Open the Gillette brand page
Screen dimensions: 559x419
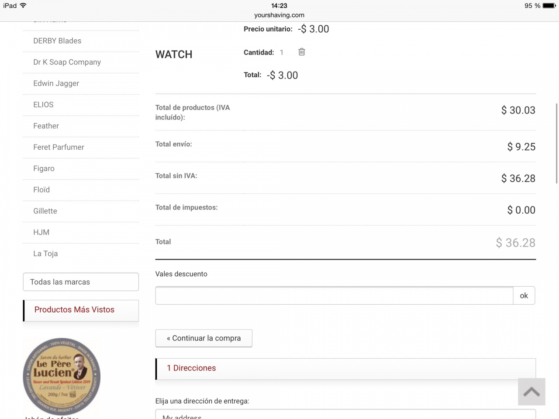click(x=45, y=211)
